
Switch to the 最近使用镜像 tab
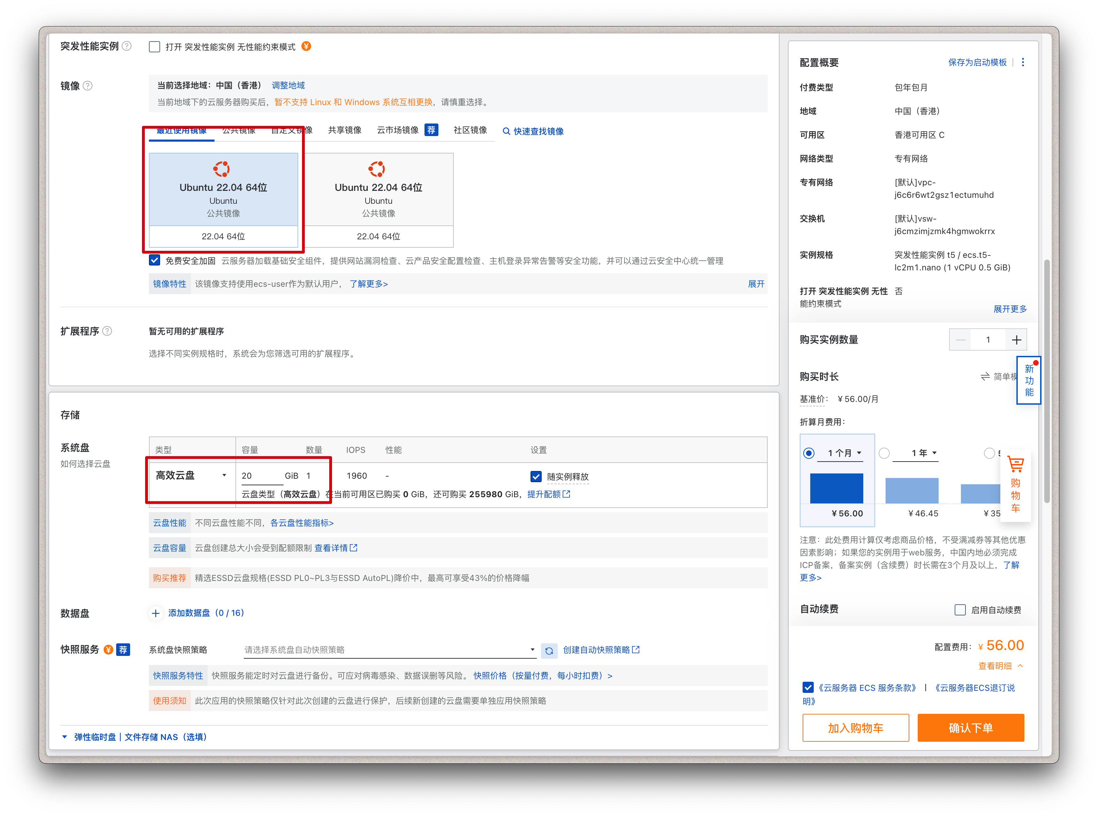point(181,131)
